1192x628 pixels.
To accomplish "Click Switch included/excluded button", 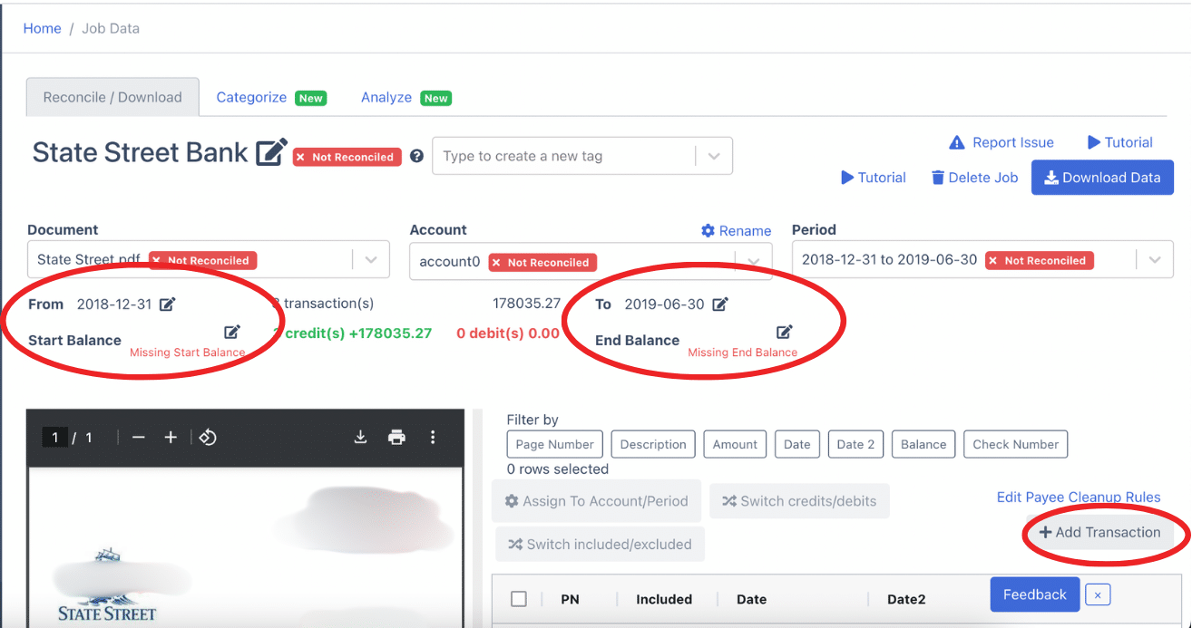I will [x=601, y=545].
